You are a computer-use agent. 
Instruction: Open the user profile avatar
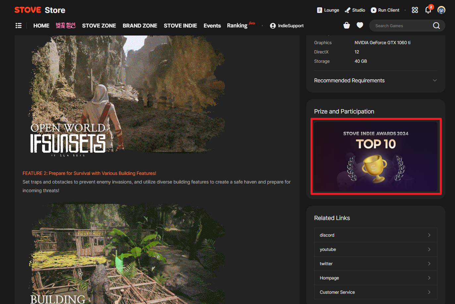[x=441, y=10]
